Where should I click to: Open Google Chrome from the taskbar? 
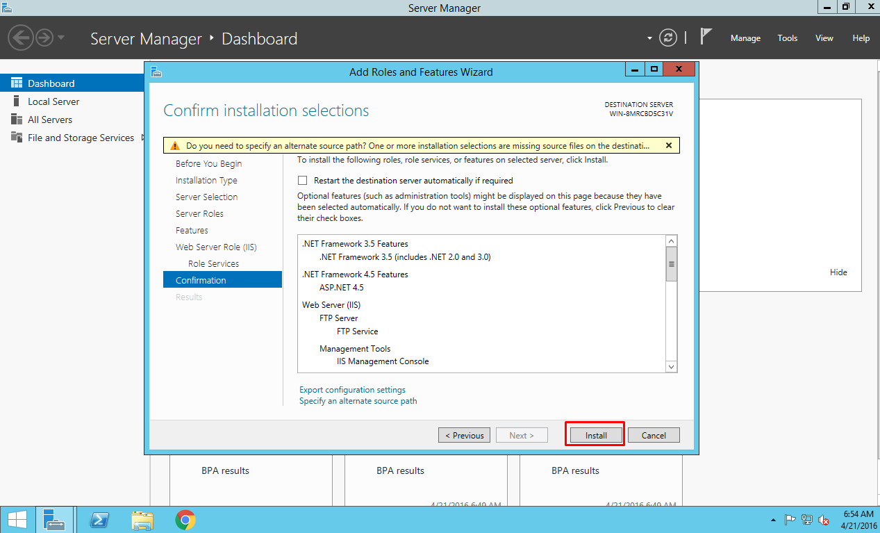tap(185, 520)
